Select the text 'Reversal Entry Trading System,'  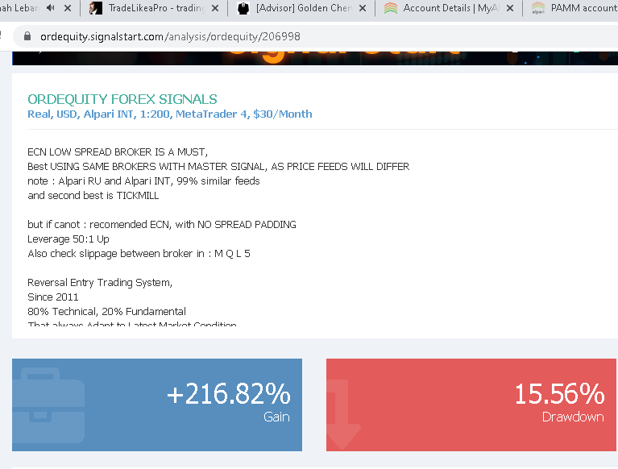point(100,283)
